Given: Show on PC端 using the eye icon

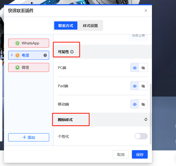Looking at the screenshot, I should pyautogui.click(x=135, y=67).
